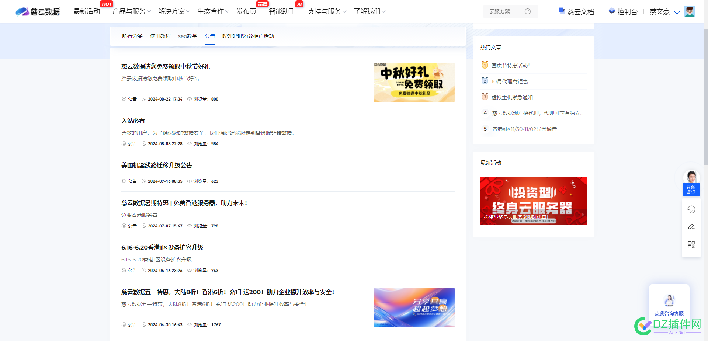Screen dimensions: 708x341
Task: Open 智能助手 navigation item
Action: coord(282,11)
